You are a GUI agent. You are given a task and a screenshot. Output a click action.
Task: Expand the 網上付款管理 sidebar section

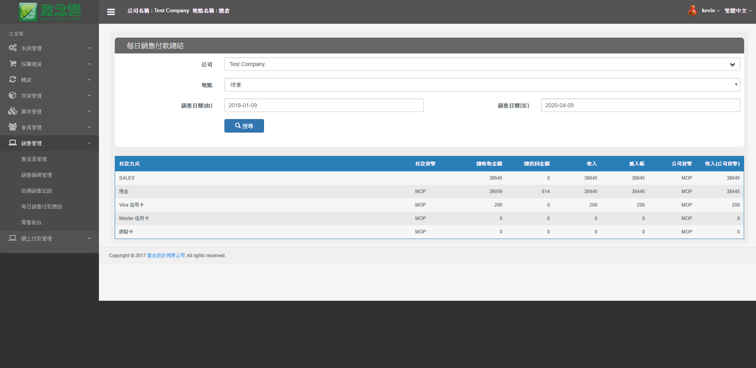pos(49,239)
